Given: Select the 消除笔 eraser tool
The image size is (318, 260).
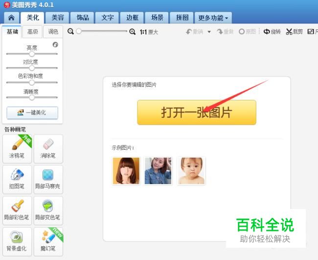Looking at the screenshot, I should [48, 148].
